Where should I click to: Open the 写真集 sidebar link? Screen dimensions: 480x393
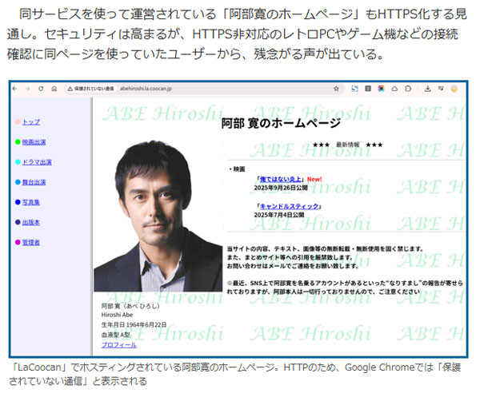(x=31, y=202)
